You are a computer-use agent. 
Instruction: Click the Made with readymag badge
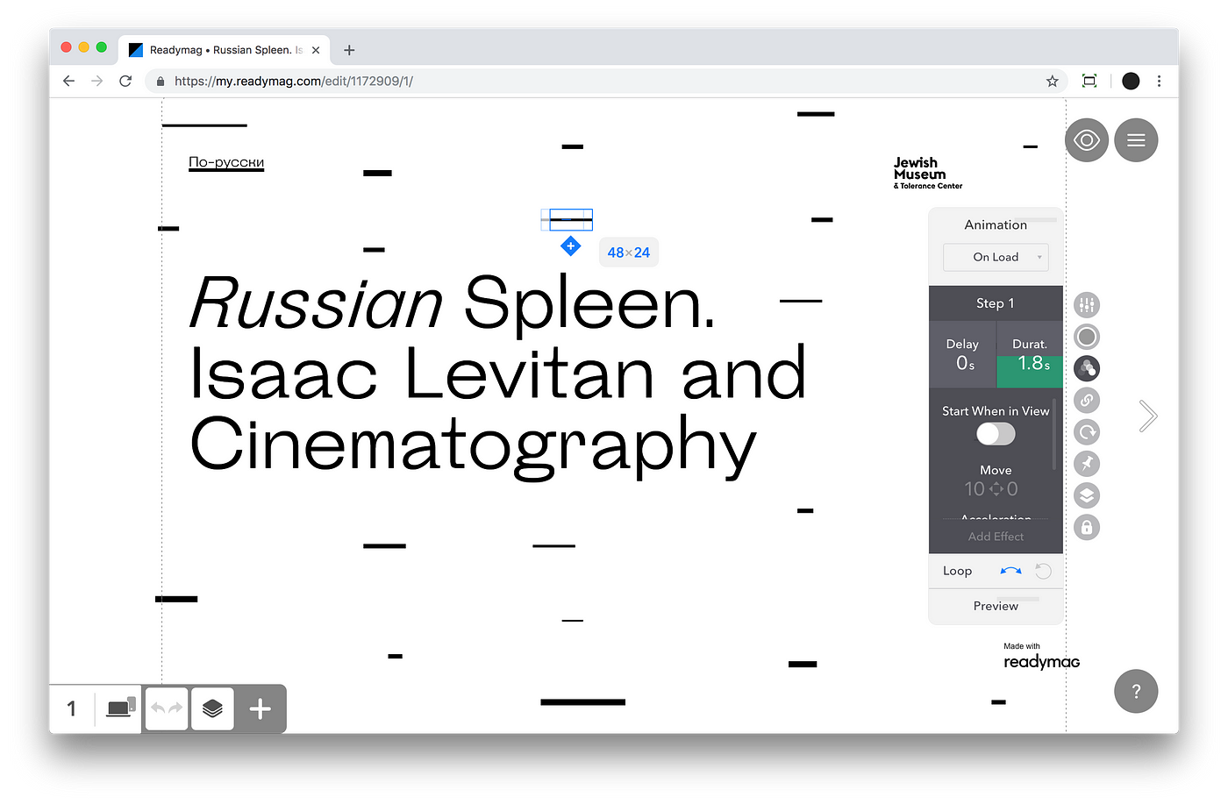(1041, 657)
